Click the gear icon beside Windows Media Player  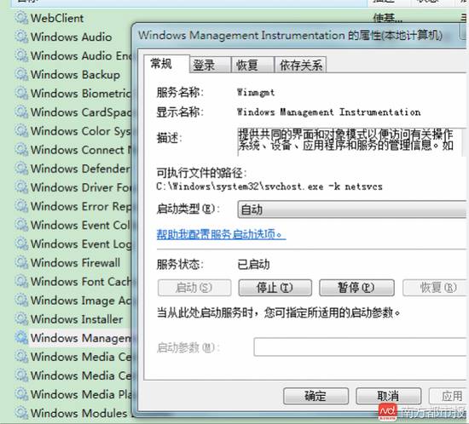click(x=21, y=394)
